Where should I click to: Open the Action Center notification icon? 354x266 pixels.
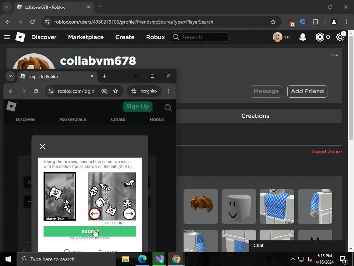(x=343, y=259)
